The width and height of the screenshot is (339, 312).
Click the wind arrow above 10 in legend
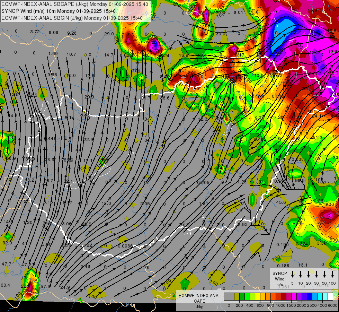click(301, 274)
